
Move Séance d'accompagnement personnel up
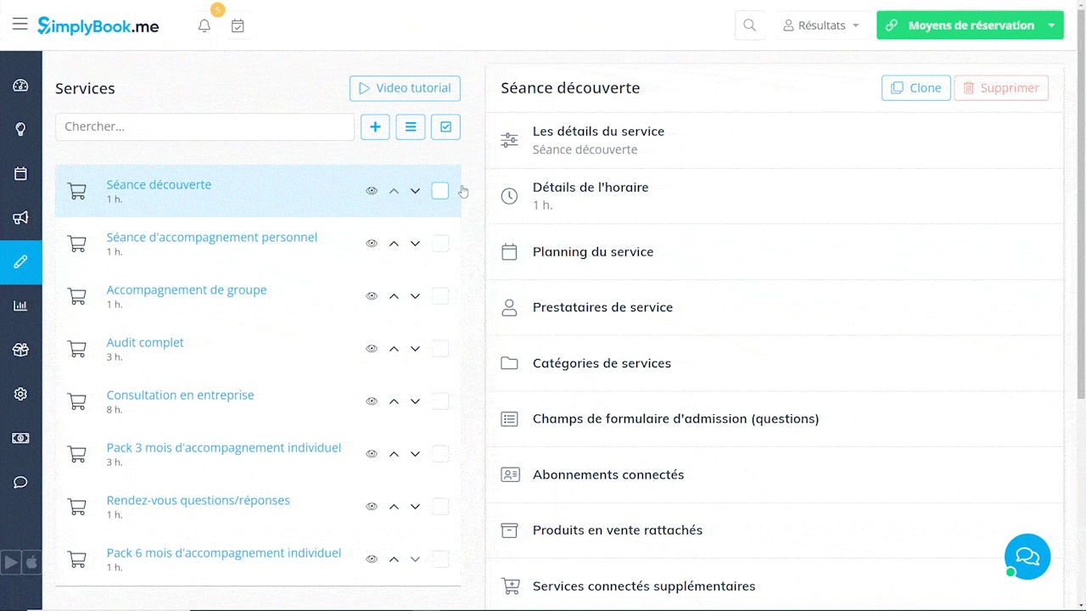394,244
